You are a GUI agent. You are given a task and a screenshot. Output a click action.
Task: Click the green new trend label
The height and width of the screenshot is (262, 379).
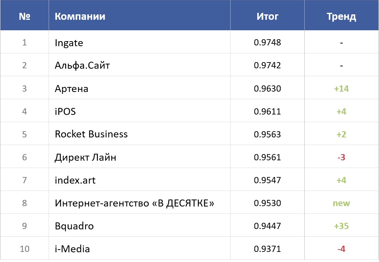(341, 203)
